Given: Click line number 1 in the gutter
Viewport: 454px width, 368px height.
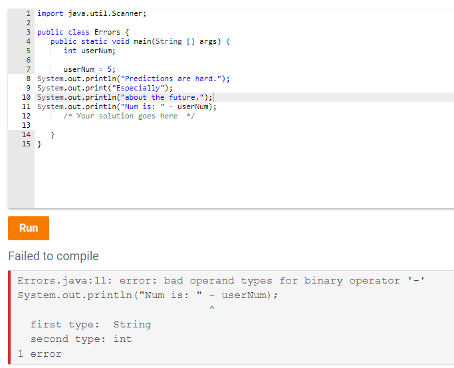Looking at the screenshot, I should (x=28, y=13).
